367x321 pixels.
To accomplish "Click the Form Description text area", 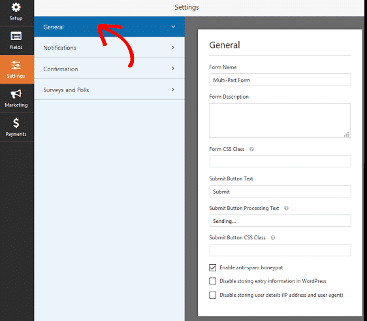I will [x=280, y=121].
